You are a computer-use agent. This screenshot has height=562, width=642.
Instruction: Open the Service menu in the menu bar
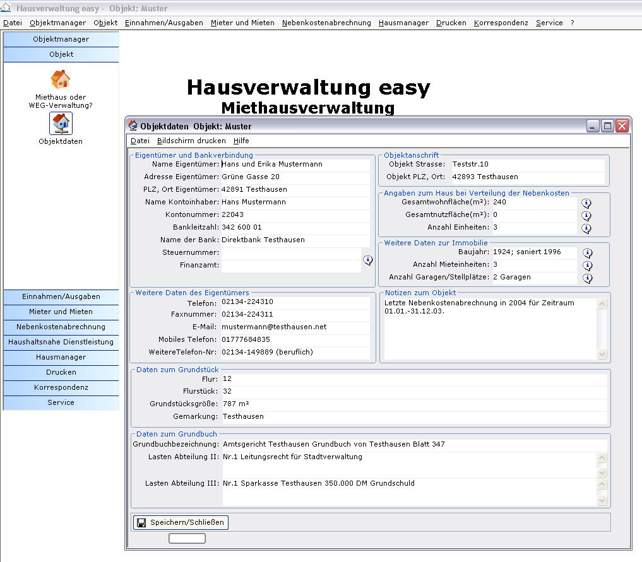tap(549, 23)
